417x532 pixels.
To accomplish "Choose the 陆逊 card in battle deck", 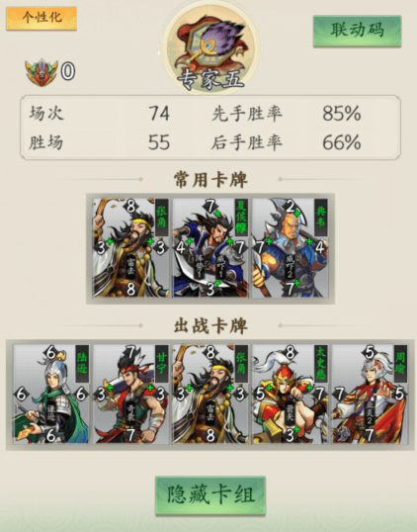I will (50, 394).
